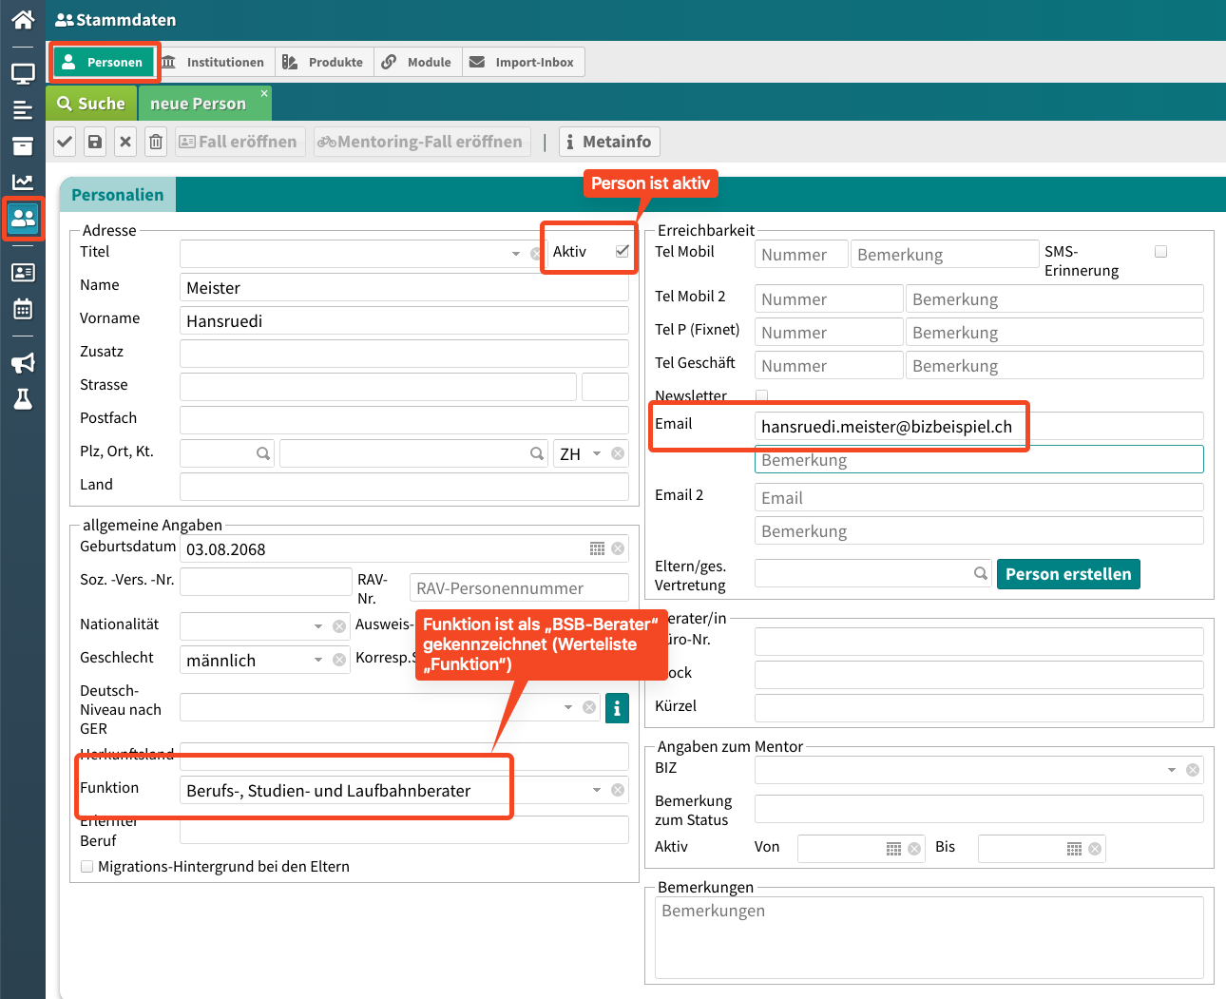
Task: Open the ID card icon in sidebar
Action: click(x=23, y=273)
